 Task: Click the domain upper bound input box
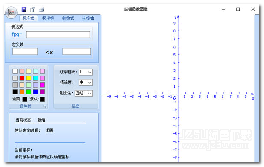coord(76,51)
